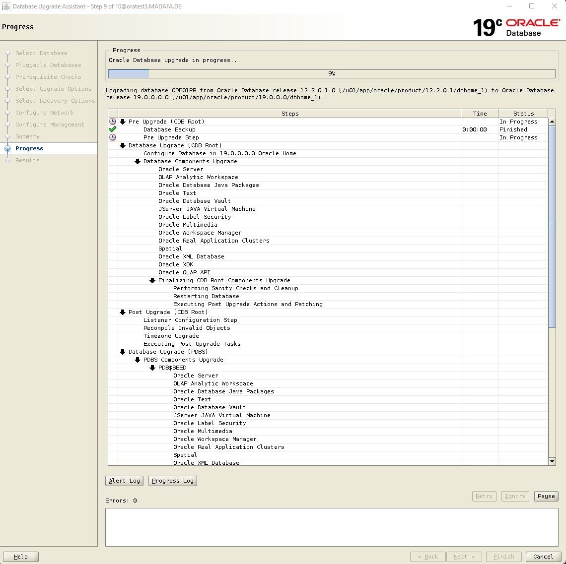This screenshot has height=564, width=566.
Task: Select Configure Database in 19.0.0.0.0 Oracle Home row
Action: pos(328,153)
